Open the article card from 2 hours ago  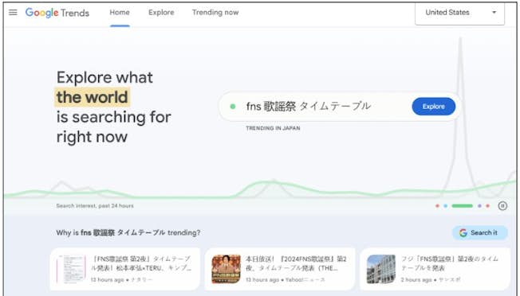tap(435, 269)
